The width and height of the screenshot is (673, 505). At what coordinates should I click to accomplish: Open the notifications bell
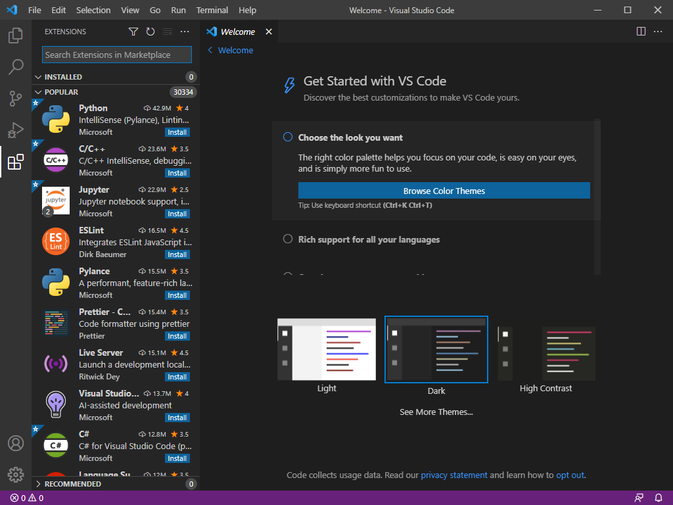659,498
